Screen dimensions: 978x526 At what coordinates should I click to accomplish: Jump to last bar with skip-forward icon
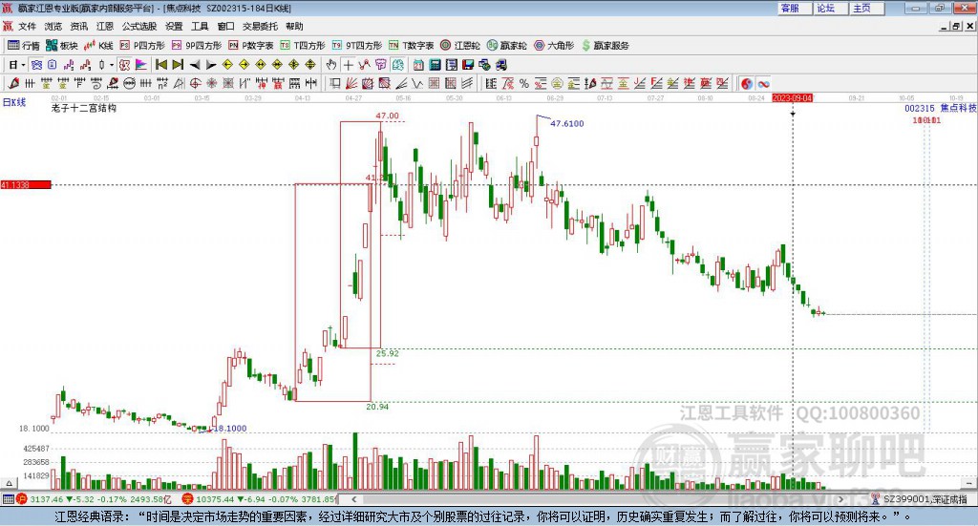coord(178,65)
